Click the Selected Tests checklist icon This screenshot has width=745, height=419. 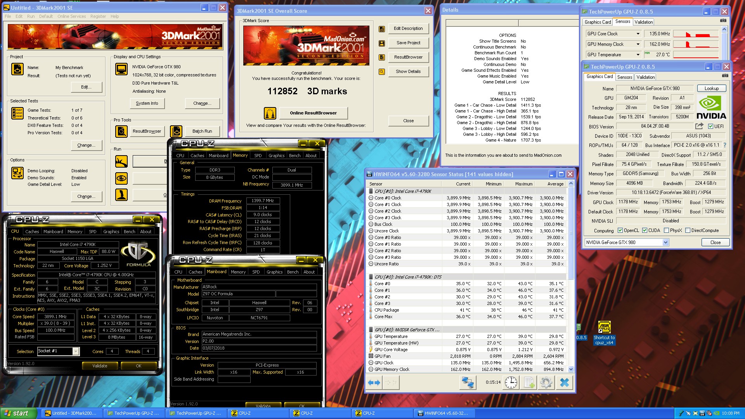(x=17, y=113)
